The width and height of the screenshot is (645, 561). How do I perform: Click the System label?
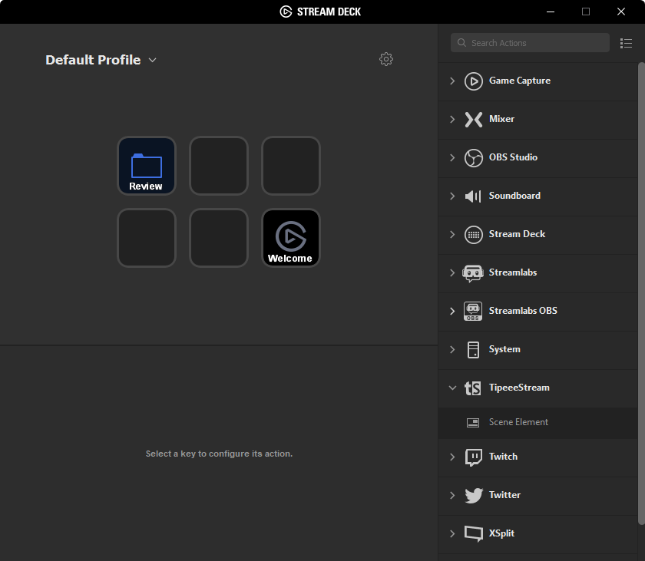click(504, 349)
